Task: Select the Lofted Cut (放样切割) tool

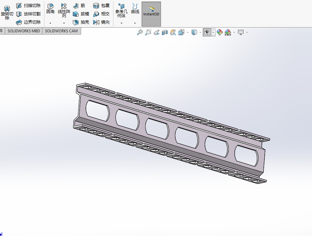Action: (x=28, y=14)
